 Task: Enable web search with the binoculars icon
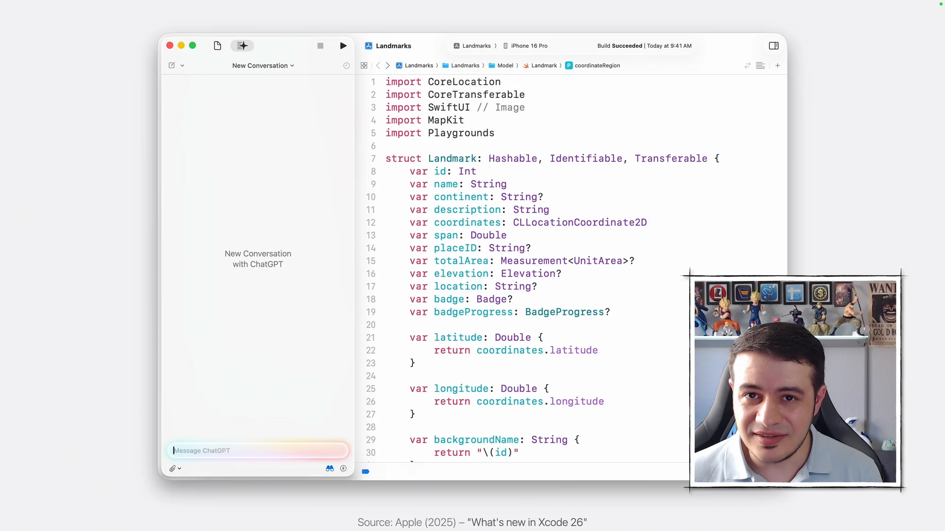329,468
